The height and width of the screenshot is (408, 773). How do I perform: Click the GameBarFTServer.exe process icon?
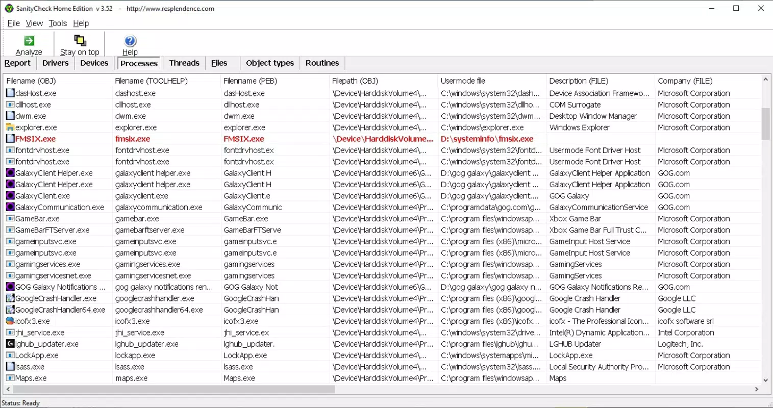[10, 229]
